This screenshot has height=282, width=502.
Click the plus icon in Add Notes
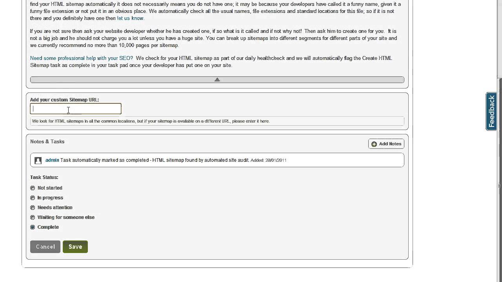[x=374, y=144]
